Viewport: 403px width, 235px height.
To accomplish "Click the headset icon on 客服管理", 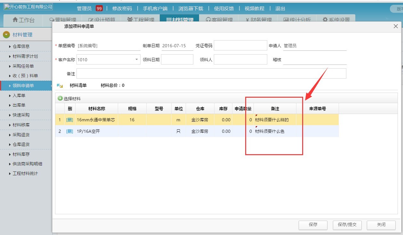I will tap(209, 19).
